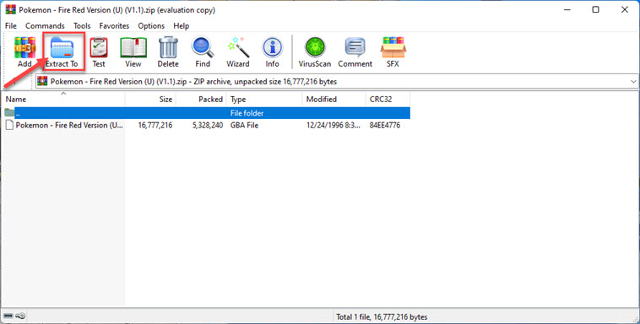Sort by the CRC32 column header
The height and width of the screenshot is (324, 640).
pyautogui.click(x=388, y=100)
